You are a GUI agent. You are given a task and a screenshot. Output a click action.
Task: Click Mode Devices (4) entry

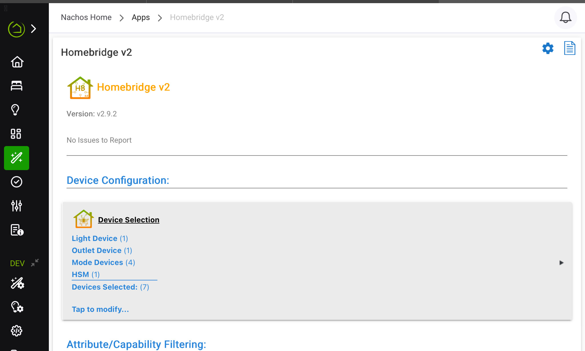[x=103, y=262]
